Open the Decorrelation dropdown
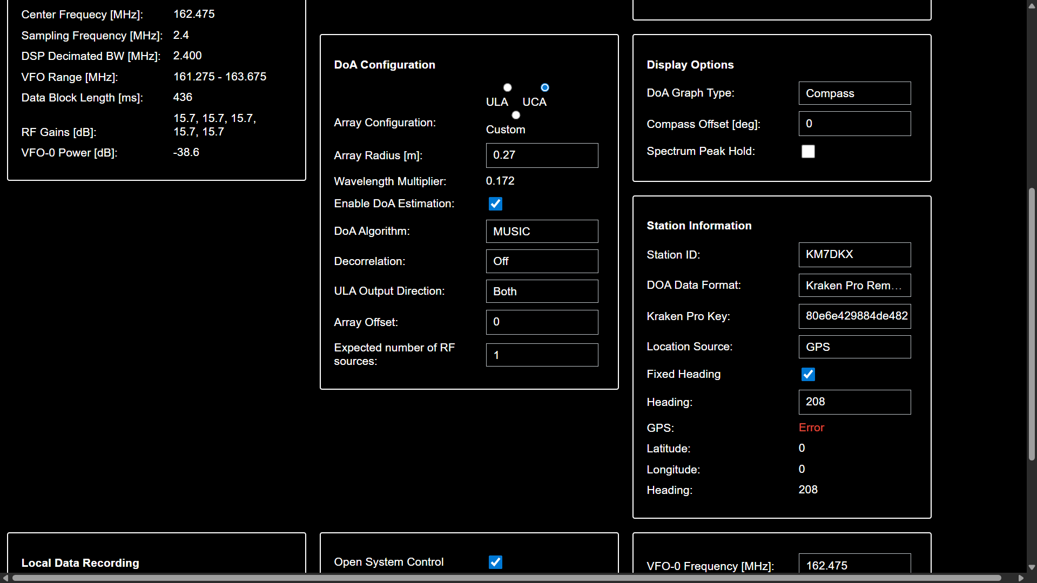Screen dimensions: 1037x583 coord(542,261)
